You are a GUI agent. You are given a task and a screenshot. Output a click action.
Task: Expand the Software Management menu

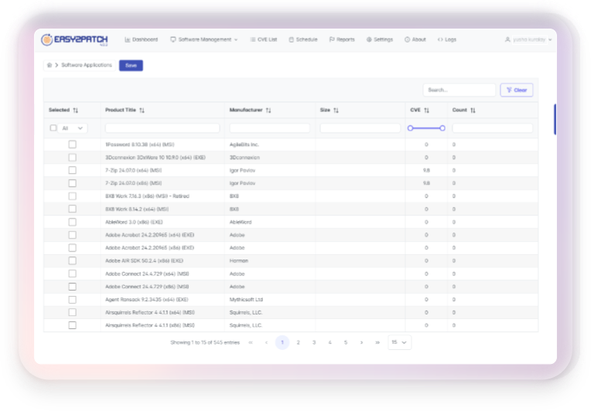tap(204, 39)
